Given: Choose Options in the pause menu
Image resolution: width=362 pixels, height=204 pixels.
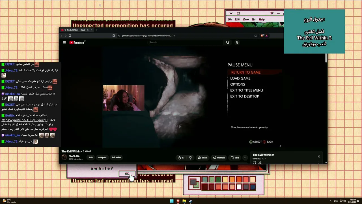Looking at the screenshot, I should [238, 84].
